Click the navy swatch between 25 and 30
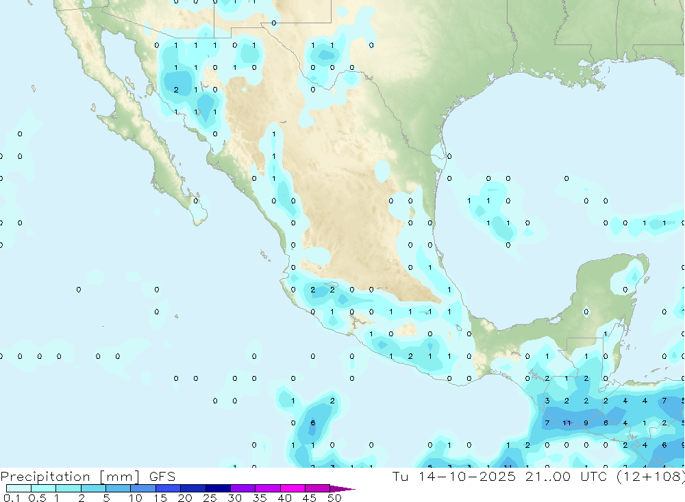 [x=218, y=488]
